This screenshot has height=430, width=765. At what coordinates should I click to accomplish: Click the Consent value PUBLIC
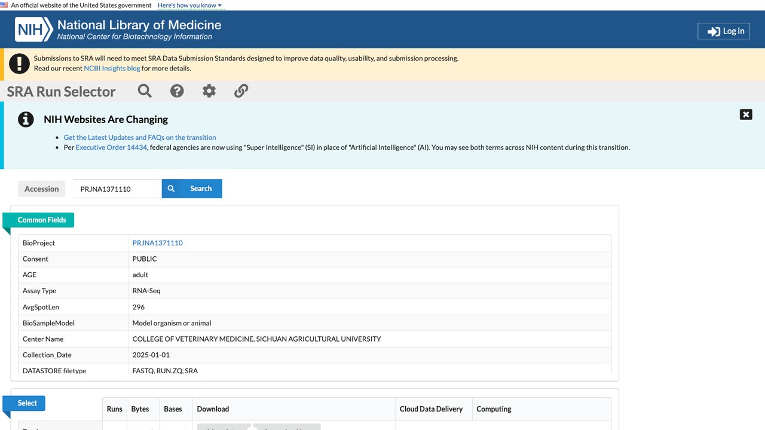click(145, 259)
